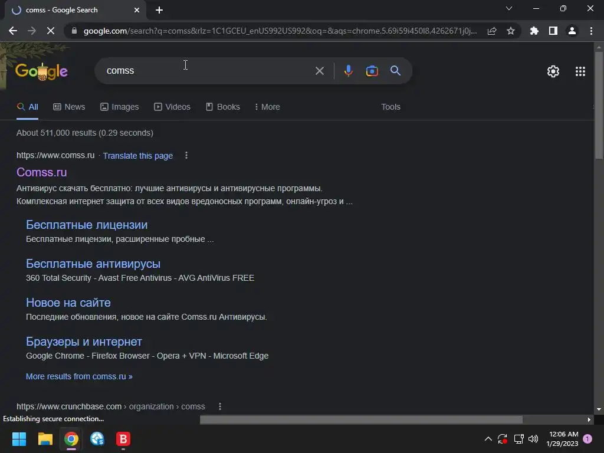Click About 511,000 results text
The height and width of the screenshot is (453, 604).
click(85, 133)
